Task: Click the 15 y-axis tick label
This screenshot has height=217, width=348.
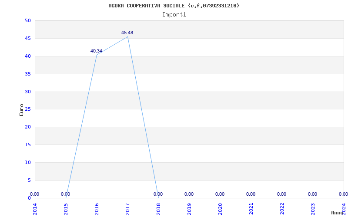Action: point(28,145)
